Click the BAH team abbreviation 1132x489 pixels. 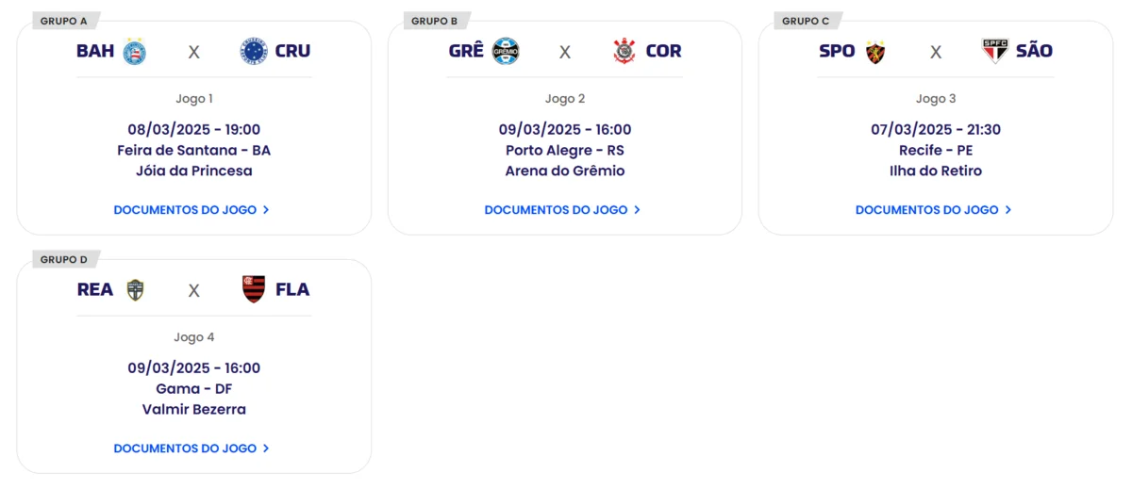(x=95, y=51)
